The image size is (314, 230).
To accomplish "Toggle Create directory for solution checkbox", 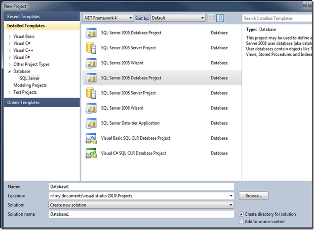I will tap(241, 214).
